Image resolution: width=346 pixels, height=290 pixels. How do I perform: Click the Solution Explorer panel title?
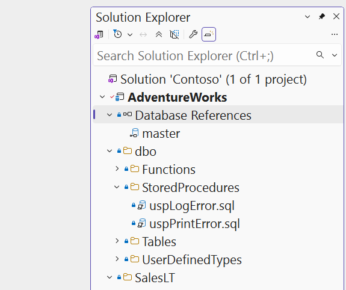[x=143, y=17]
